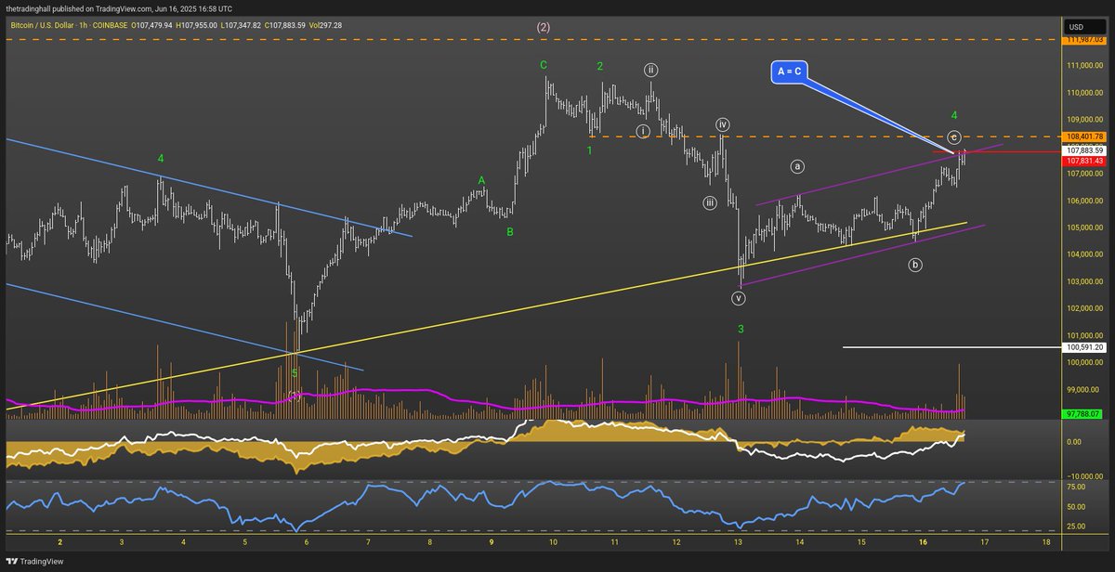Screen dimensions: 1115x572
Task: Select the circled wave label ii
Action: [x=651, y=70]
